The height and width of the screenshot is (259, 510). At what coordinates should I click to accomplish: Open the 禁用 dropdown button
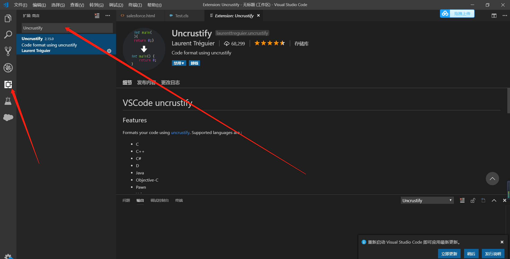point(179,63)
